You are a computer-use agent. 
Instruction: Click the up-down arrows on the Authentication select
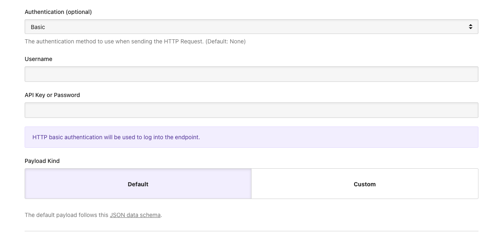pyautogui.click(x=470, y=27)
